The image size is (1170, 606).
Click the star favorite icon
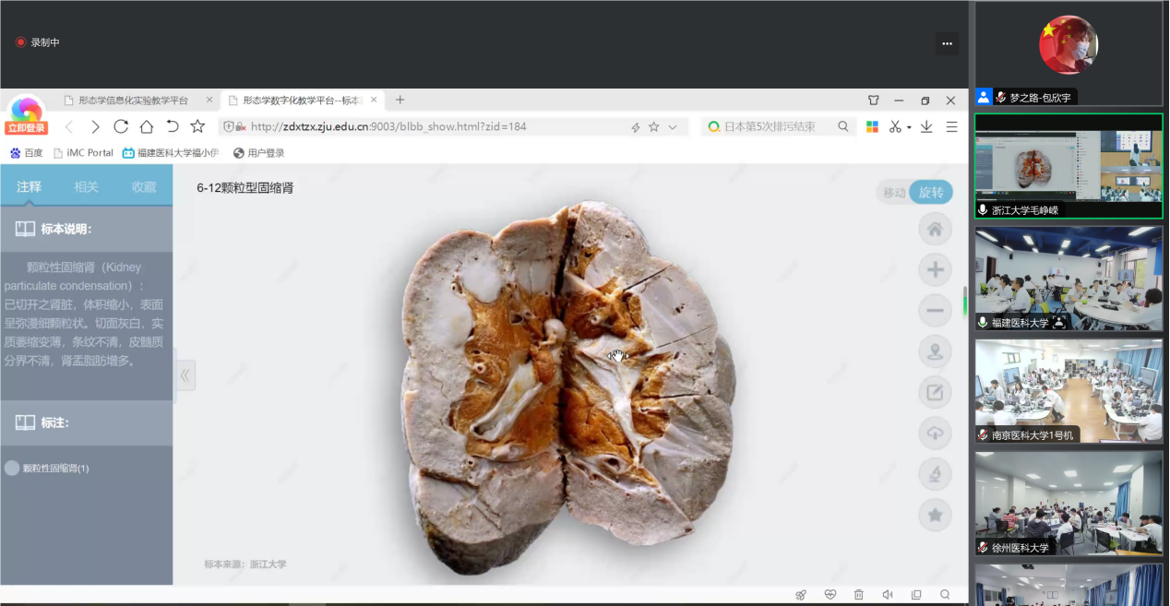(x=935, y=515)
